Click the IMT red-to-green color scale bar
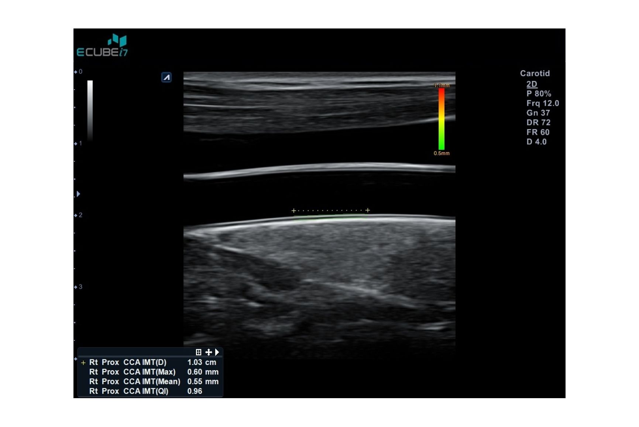Image resolution: width=639 pixels, height=427 pixels. (442, 119)
